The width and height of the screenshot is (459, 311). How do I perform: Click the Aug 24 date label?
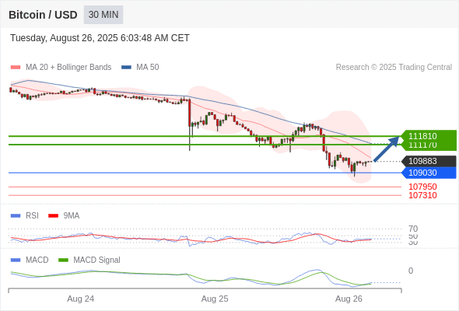[80, 299]
